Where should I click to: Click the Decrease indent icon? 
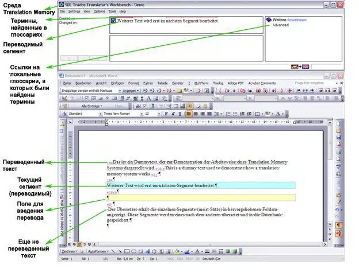242,114
